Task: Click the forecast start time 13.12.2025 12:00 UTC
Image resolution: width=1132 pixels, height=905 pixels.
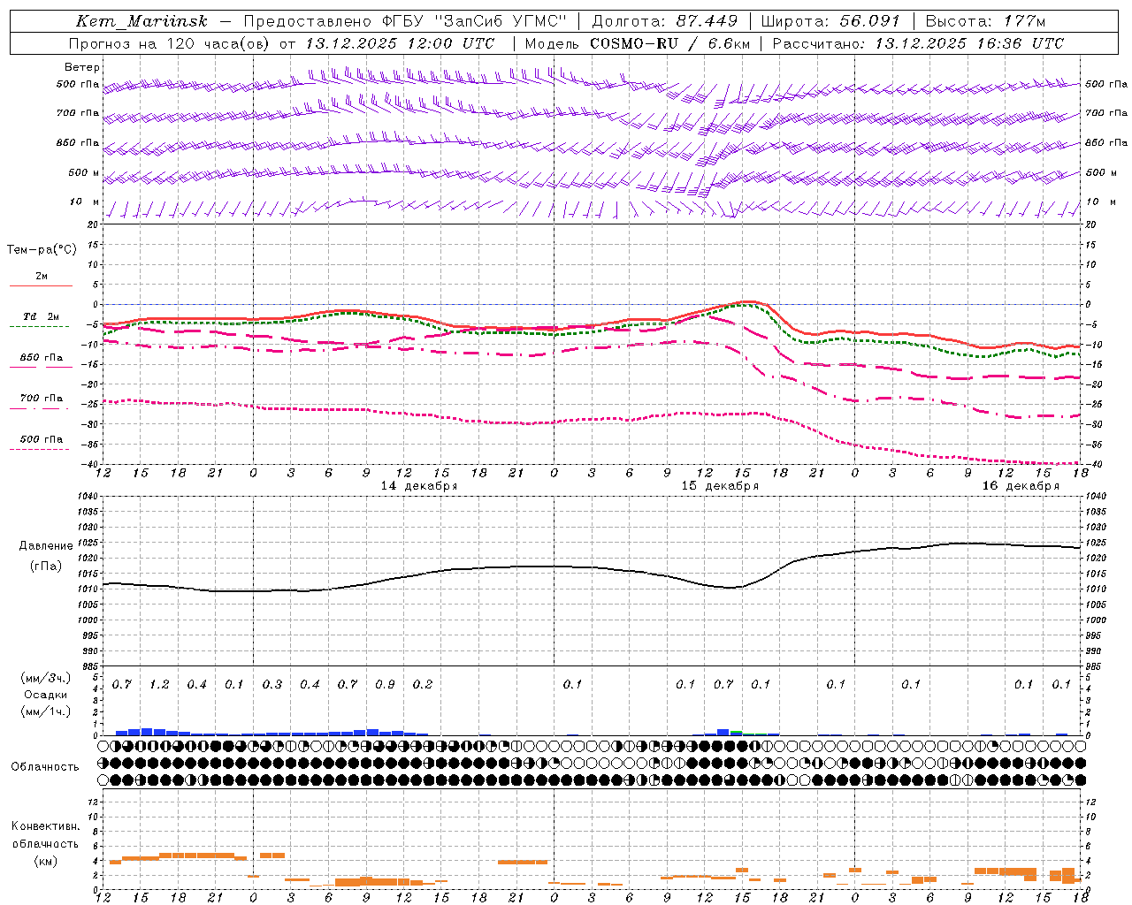Action: point(401,43)
